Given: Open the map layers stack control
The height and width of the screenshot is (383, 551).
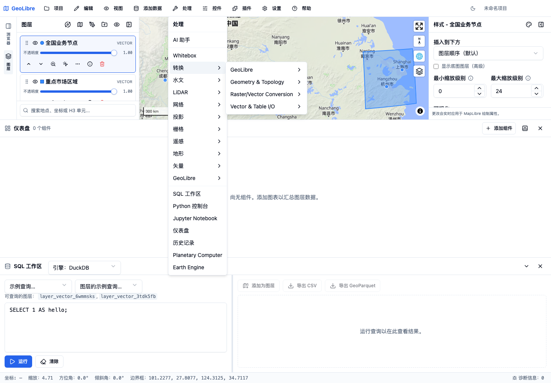Looking at the screenshot, I should coord(419,71).
